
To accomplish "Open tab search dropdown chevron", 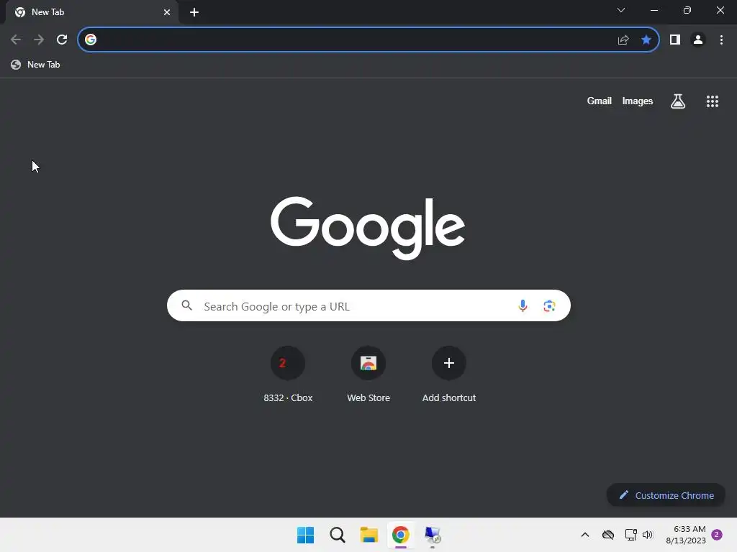I will (621, 10).
